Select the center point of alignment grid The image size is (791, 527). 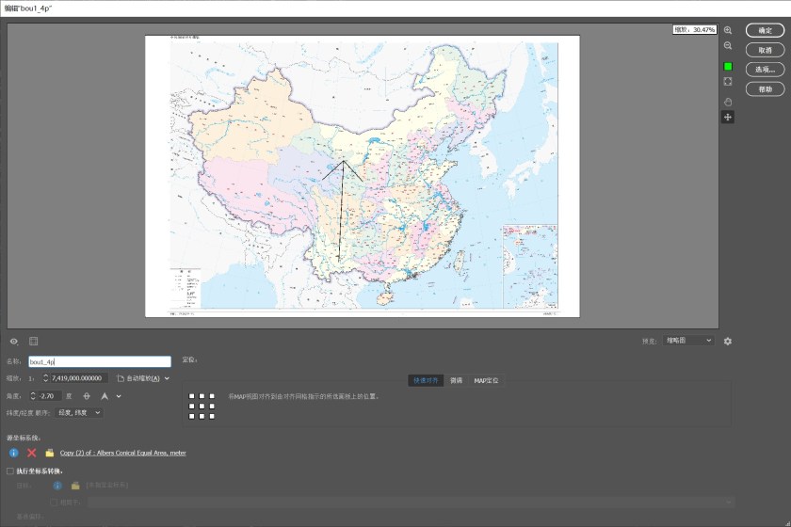click(x=202, y=406)
